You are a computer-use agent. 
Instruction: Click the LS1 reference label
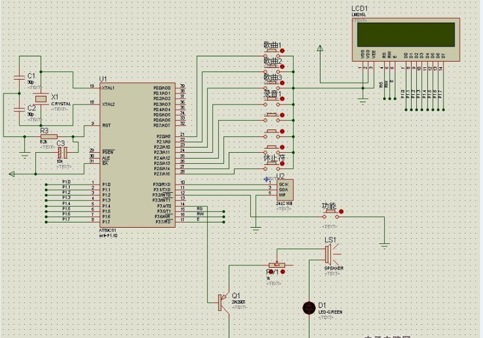[x=330, y=240]
